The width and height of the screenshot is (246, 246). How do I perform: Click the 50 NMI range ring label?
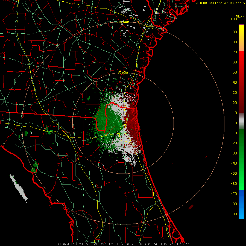coord(123,72)
